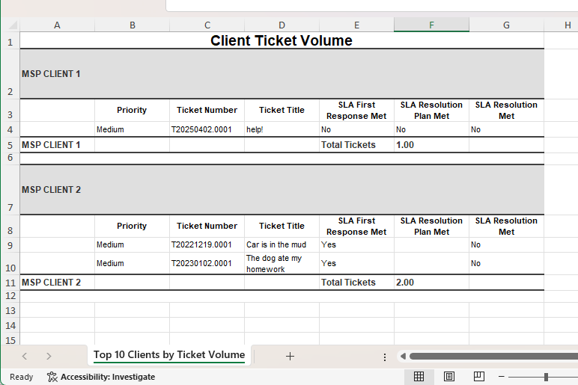This screenshot has height=385, width=578.
Task: Click Car is in the mud cell
Action: coord(282,244)
